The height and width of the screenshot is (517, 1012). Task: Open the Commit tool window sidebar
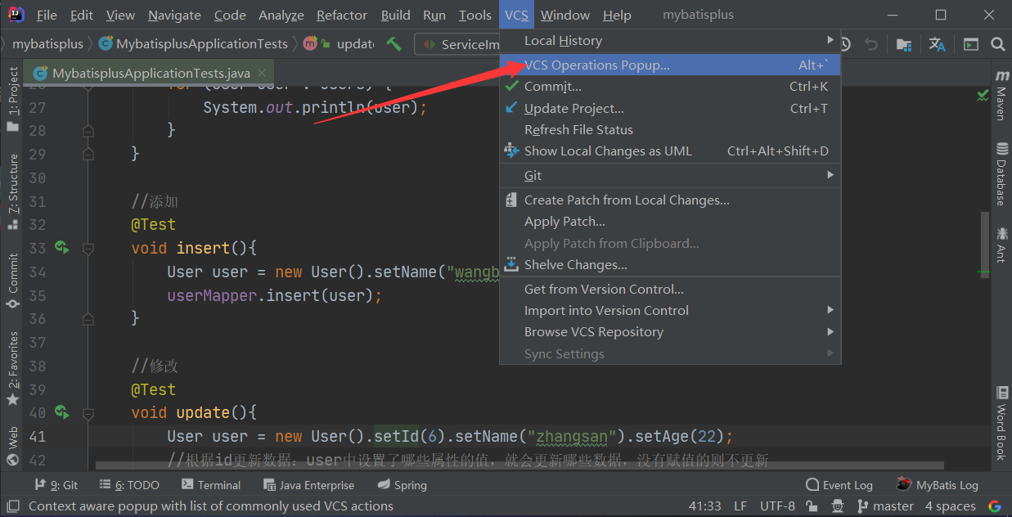pos(12,280)
